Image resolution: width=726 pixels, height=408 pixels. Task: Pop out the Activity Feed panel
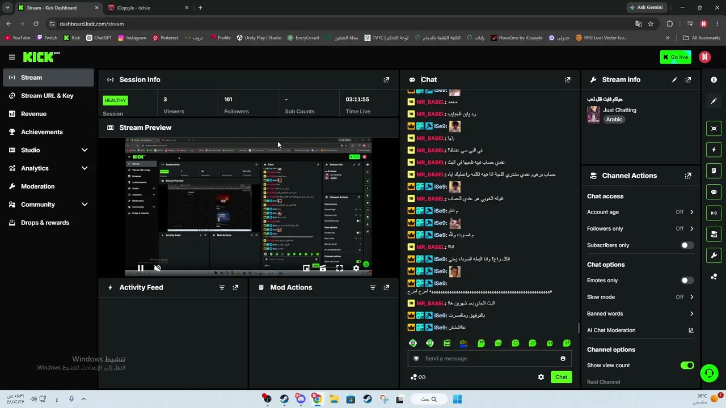[x=235, y=287]
